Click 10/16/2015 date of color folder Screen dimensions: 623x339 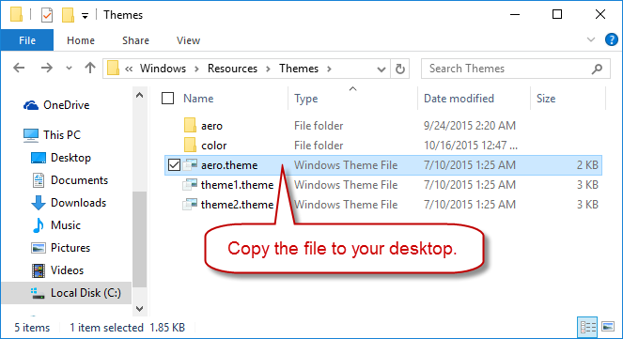471,146
